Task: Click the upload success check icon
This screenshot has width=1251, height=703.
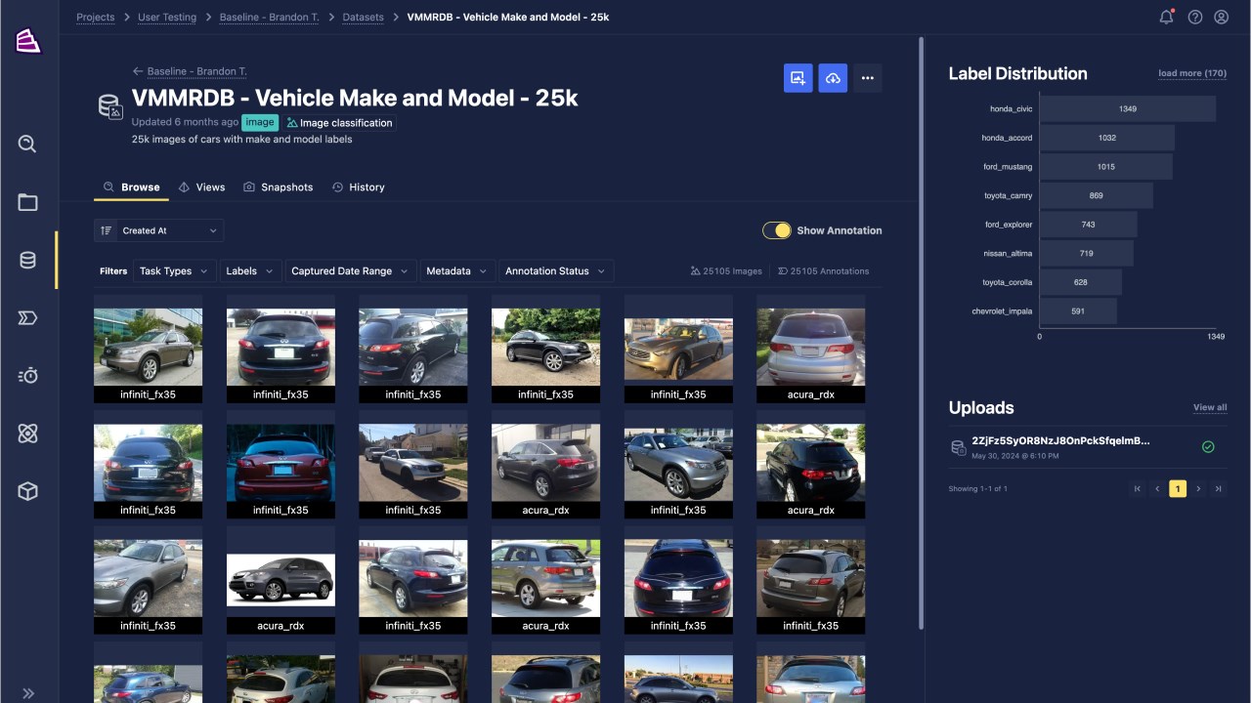Action: coord(1208,446)
